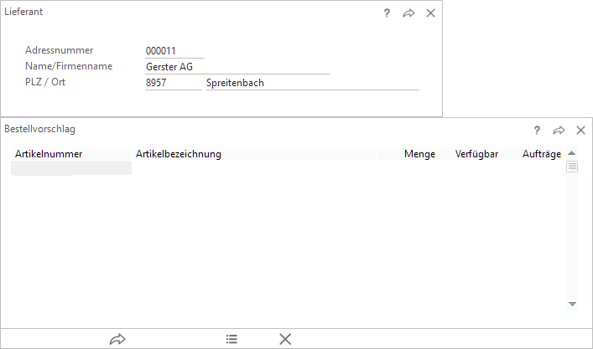
Task: Click the forward arrow in Bestellvorschlag header
Action: pos(559,131)
